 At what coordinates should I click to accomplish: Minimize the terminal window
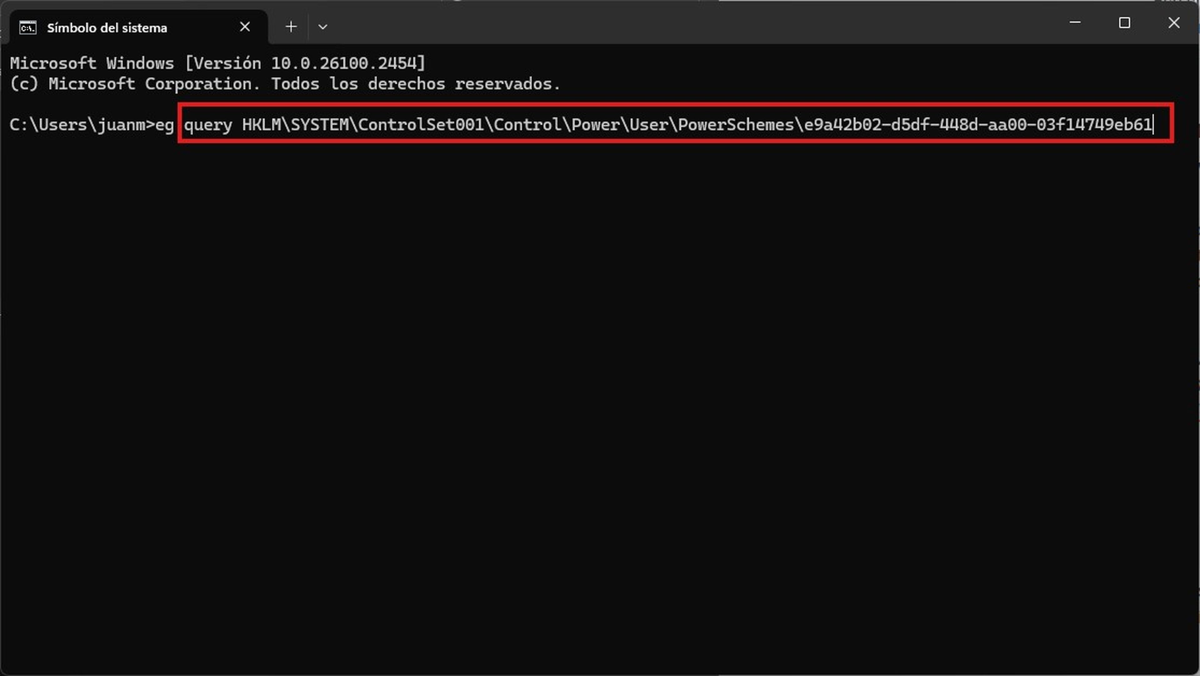pos(1075,23)
